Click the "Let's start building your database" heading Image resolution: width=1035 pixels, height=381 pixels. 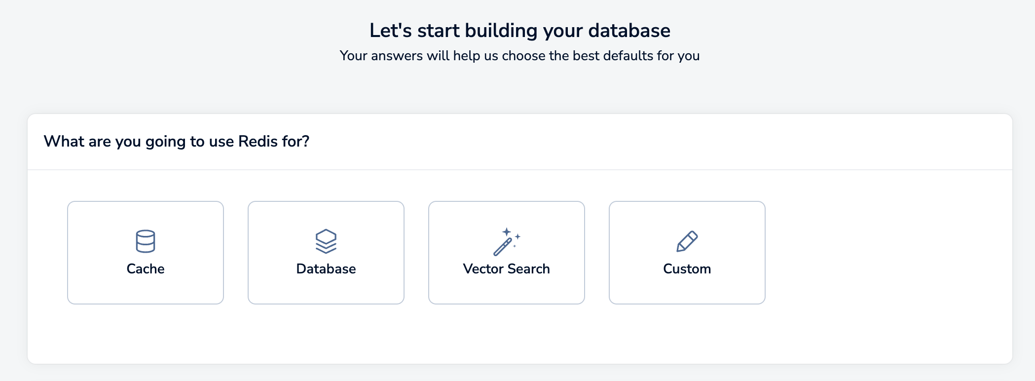pyautogui.click(x=519, y=31)
